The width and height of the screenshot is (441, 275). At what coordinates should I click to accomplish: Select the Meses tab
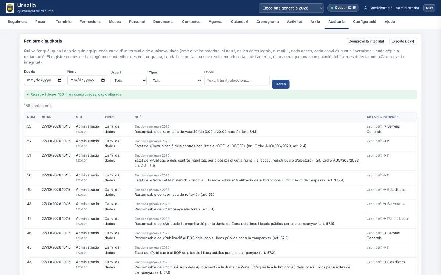pyautogui.click(x=115, y=22)
